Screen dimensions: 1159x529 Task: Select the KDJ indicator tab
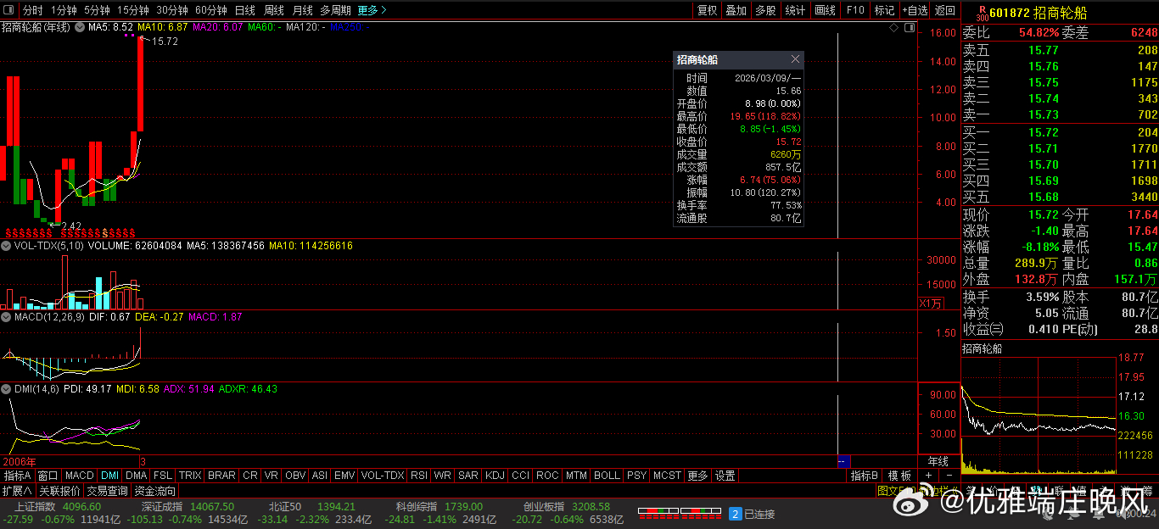click(x=496, y=476)
